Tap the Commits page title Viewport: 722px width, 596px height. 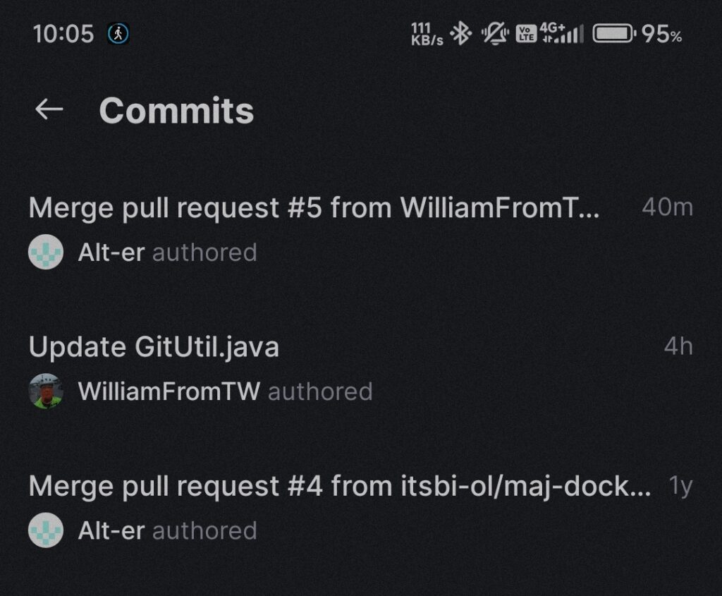coord(176,111)
